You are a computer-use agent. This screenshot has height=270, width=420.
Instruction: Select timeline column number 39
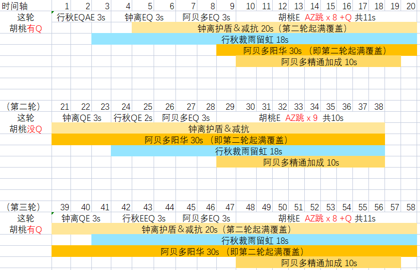[x=61, y=207]
